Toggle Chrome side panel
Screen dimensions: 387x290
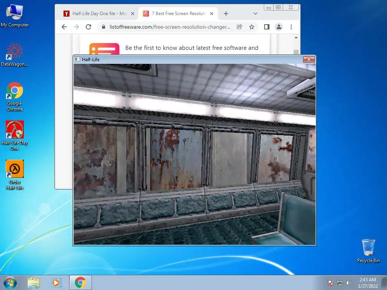267,27
